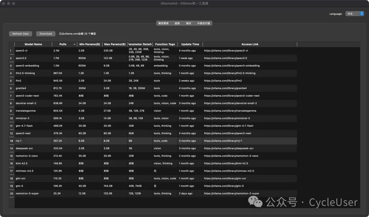Select row number 13 header
369x217 pixels.
[12, 141]
